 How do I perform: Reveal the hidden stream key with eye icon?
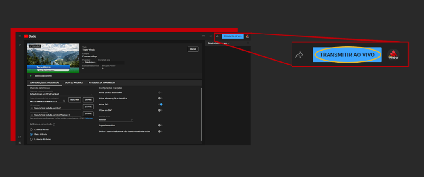(64, 100)
